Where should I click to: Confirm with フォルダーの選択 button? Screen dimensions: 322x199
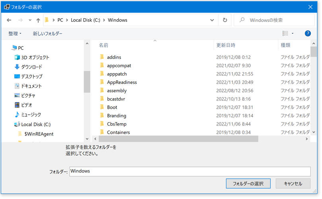248,184
